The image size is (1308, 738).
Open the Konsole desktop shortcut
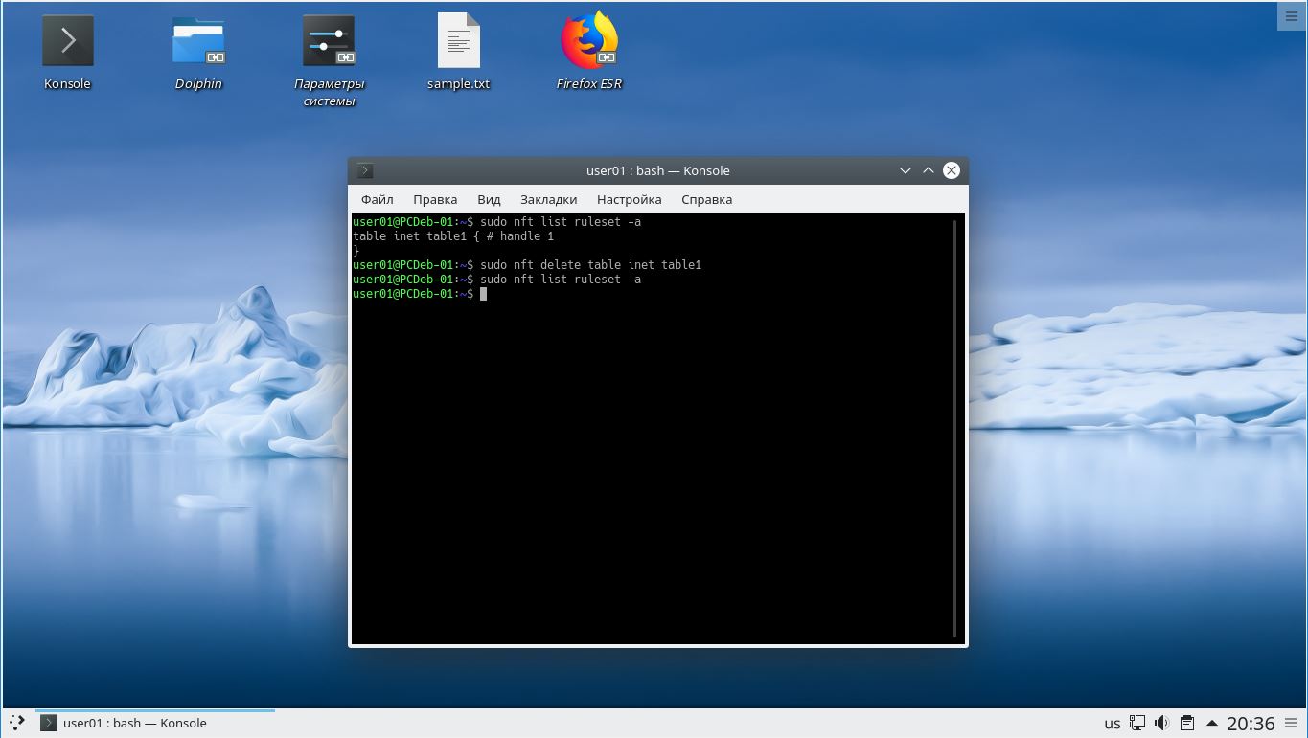tap(67, 42)
